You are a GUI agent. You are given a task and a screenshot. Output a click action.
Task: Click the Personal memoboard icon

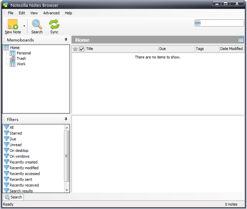(13, 53)
